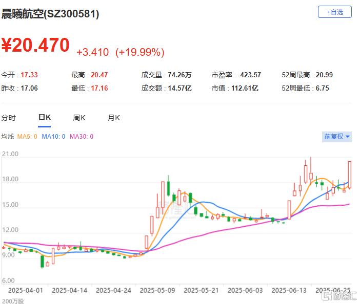The width and height of the screenshot is (360, 304).
Task: Click the MA5 moving average label
Action: [x=27, y=137]
